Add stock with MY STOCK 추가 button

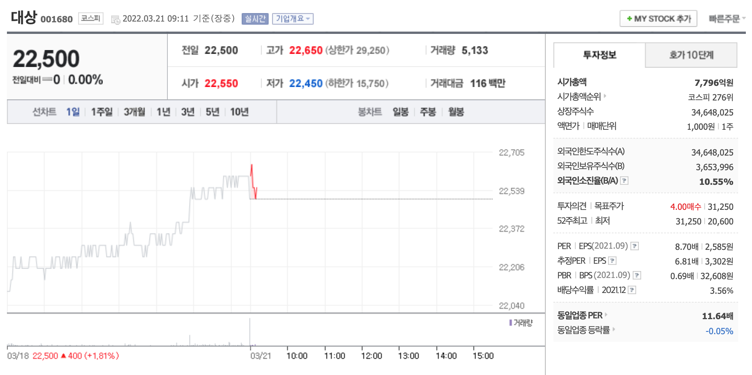[x=658, y=18]
